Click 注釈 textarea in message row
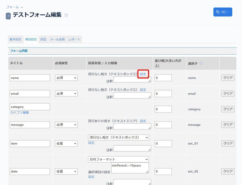Image resolution: width=242 pixels, height=185 pixels. [132, 126]
